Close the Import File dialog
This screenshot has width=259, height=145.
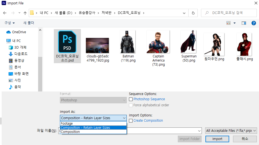256,3
